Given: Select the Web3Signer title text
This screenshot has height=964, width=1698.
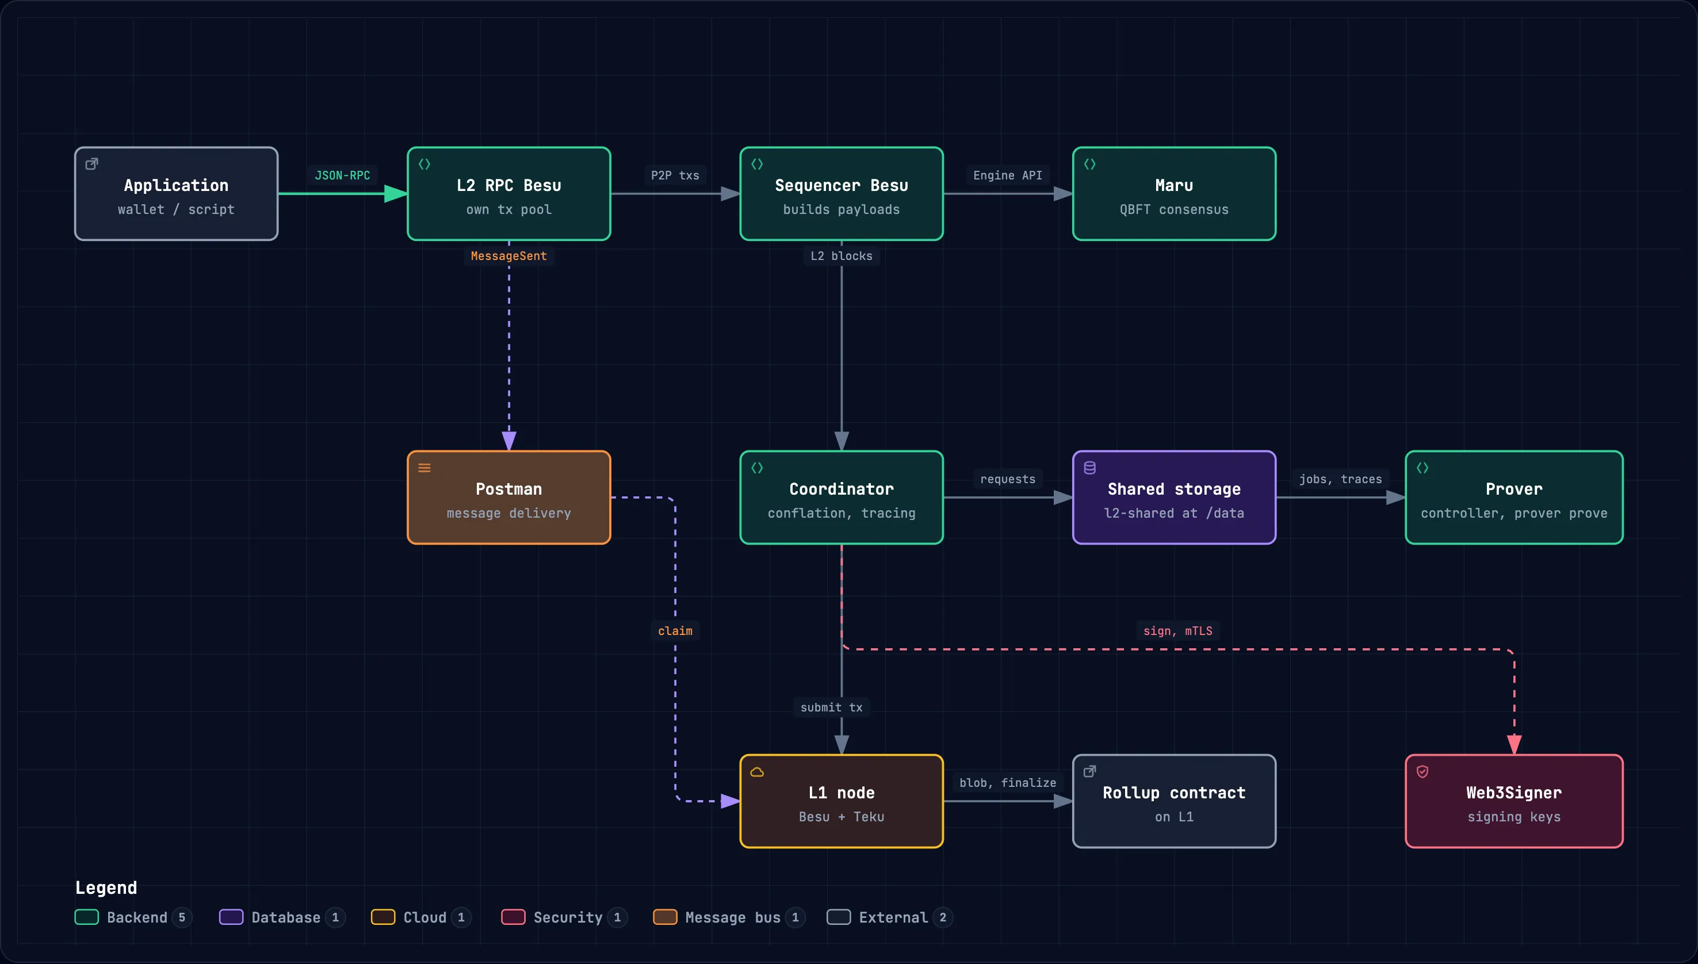Looking at the screenshot, I should click(x=1514, y=793).
